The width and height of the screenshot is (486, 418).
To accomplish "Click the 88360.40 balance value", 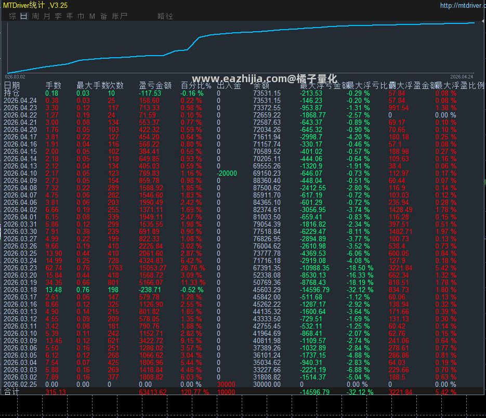I will coord(267,181).
